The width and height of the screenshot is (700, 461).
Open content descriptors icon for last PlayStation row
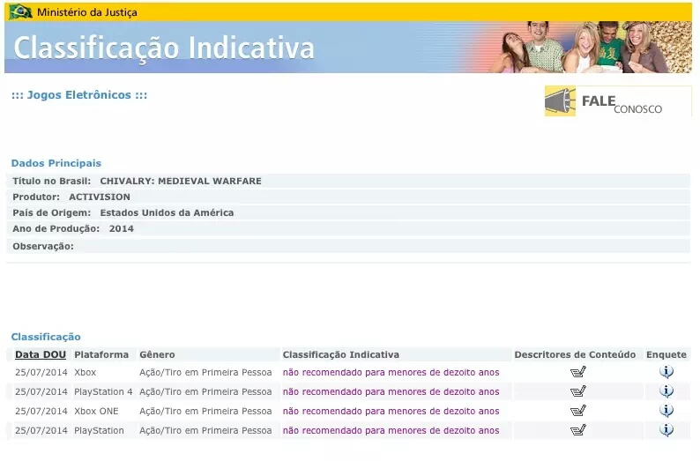click(577, 430)
